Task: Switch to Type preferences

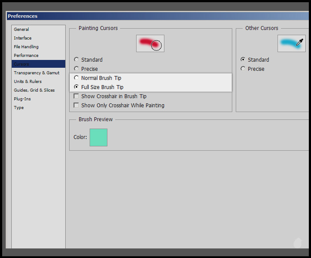Action: (19, 108)
